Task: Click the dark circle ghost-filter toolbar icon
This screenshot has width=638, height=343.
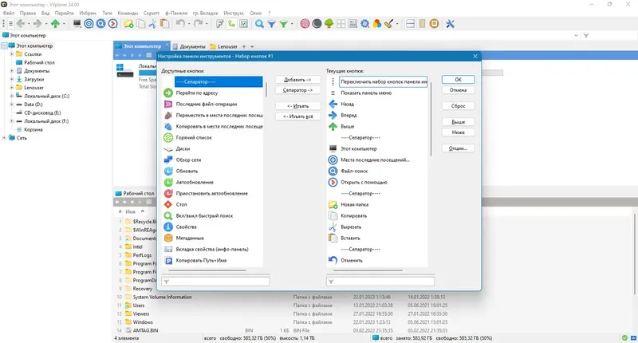Action: [317, 24]
